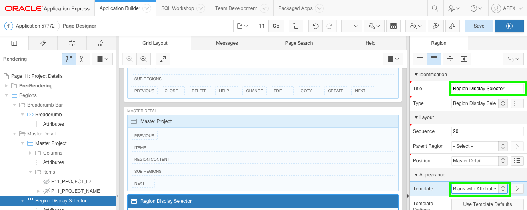Switch to Processing tab icon
The height and width of the screenshot is (210, 527).
pyautogui.click(x=72, y=43)
